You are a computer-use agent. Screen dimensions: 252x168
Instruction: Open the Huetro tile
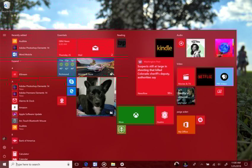165,115
